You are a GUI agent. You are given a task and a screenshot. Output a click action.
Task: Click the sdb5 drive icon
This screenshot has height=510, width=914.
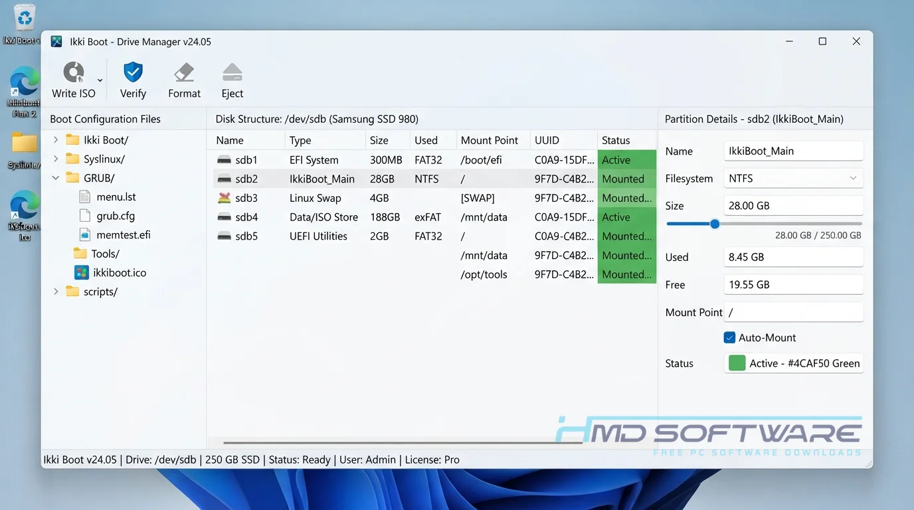[224, 236]
